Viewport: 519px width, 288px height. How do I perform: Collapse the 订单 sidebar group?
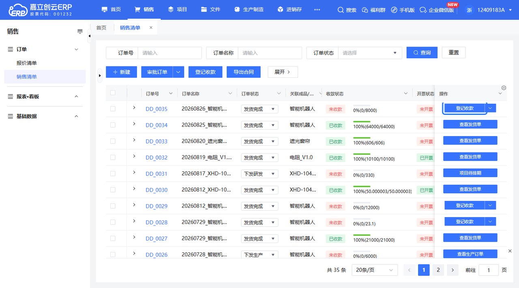coord(76,49)
